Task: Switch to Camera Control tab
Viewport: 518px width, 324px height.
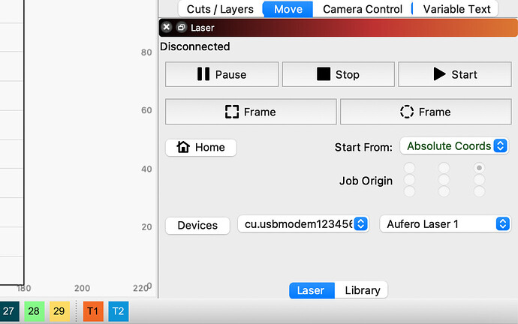Action: [363, 9]
